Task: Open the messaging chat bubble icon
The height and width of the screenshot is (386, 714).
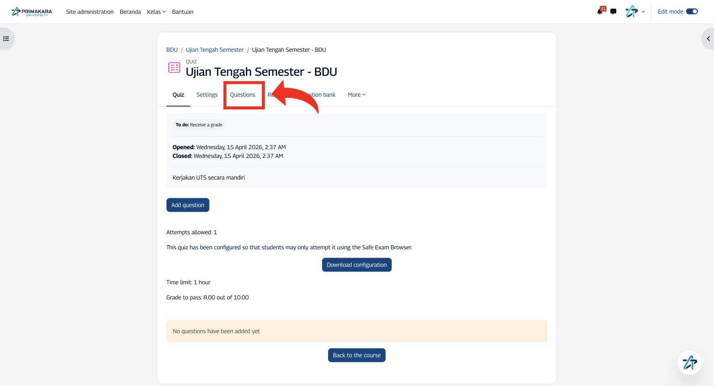Action: tap(613, 11)
